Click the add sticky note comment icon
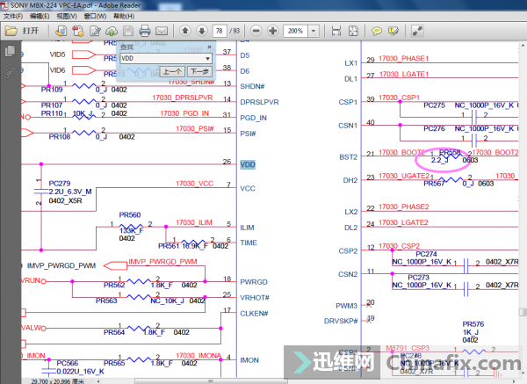 [377, 32]
